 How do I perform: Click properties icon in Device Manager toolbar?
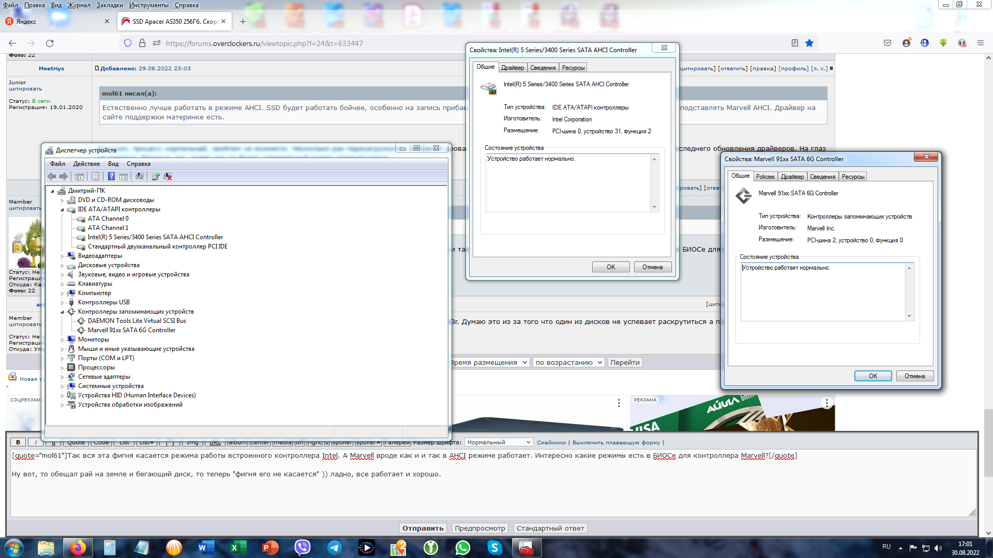point(95,177)
